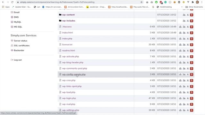The height and width of the screenshot is (115, 205).
Task: Open the index.php file link
Action: [x=67, y=39]
